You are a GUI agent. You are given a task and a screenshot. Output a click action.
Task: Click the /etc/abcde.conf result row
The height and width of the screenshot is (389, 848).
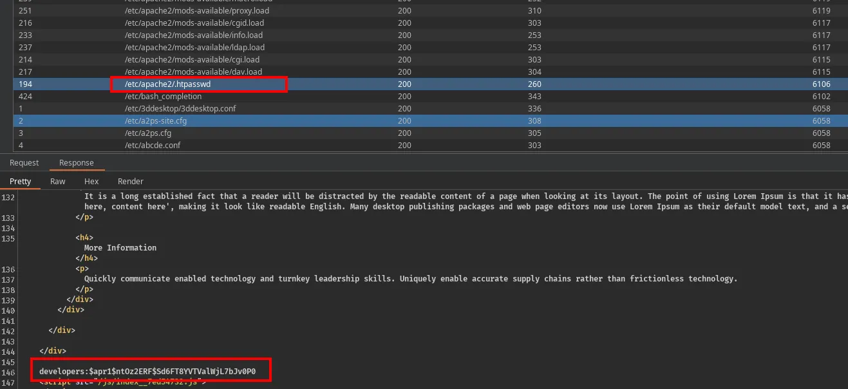coord(152,146)
